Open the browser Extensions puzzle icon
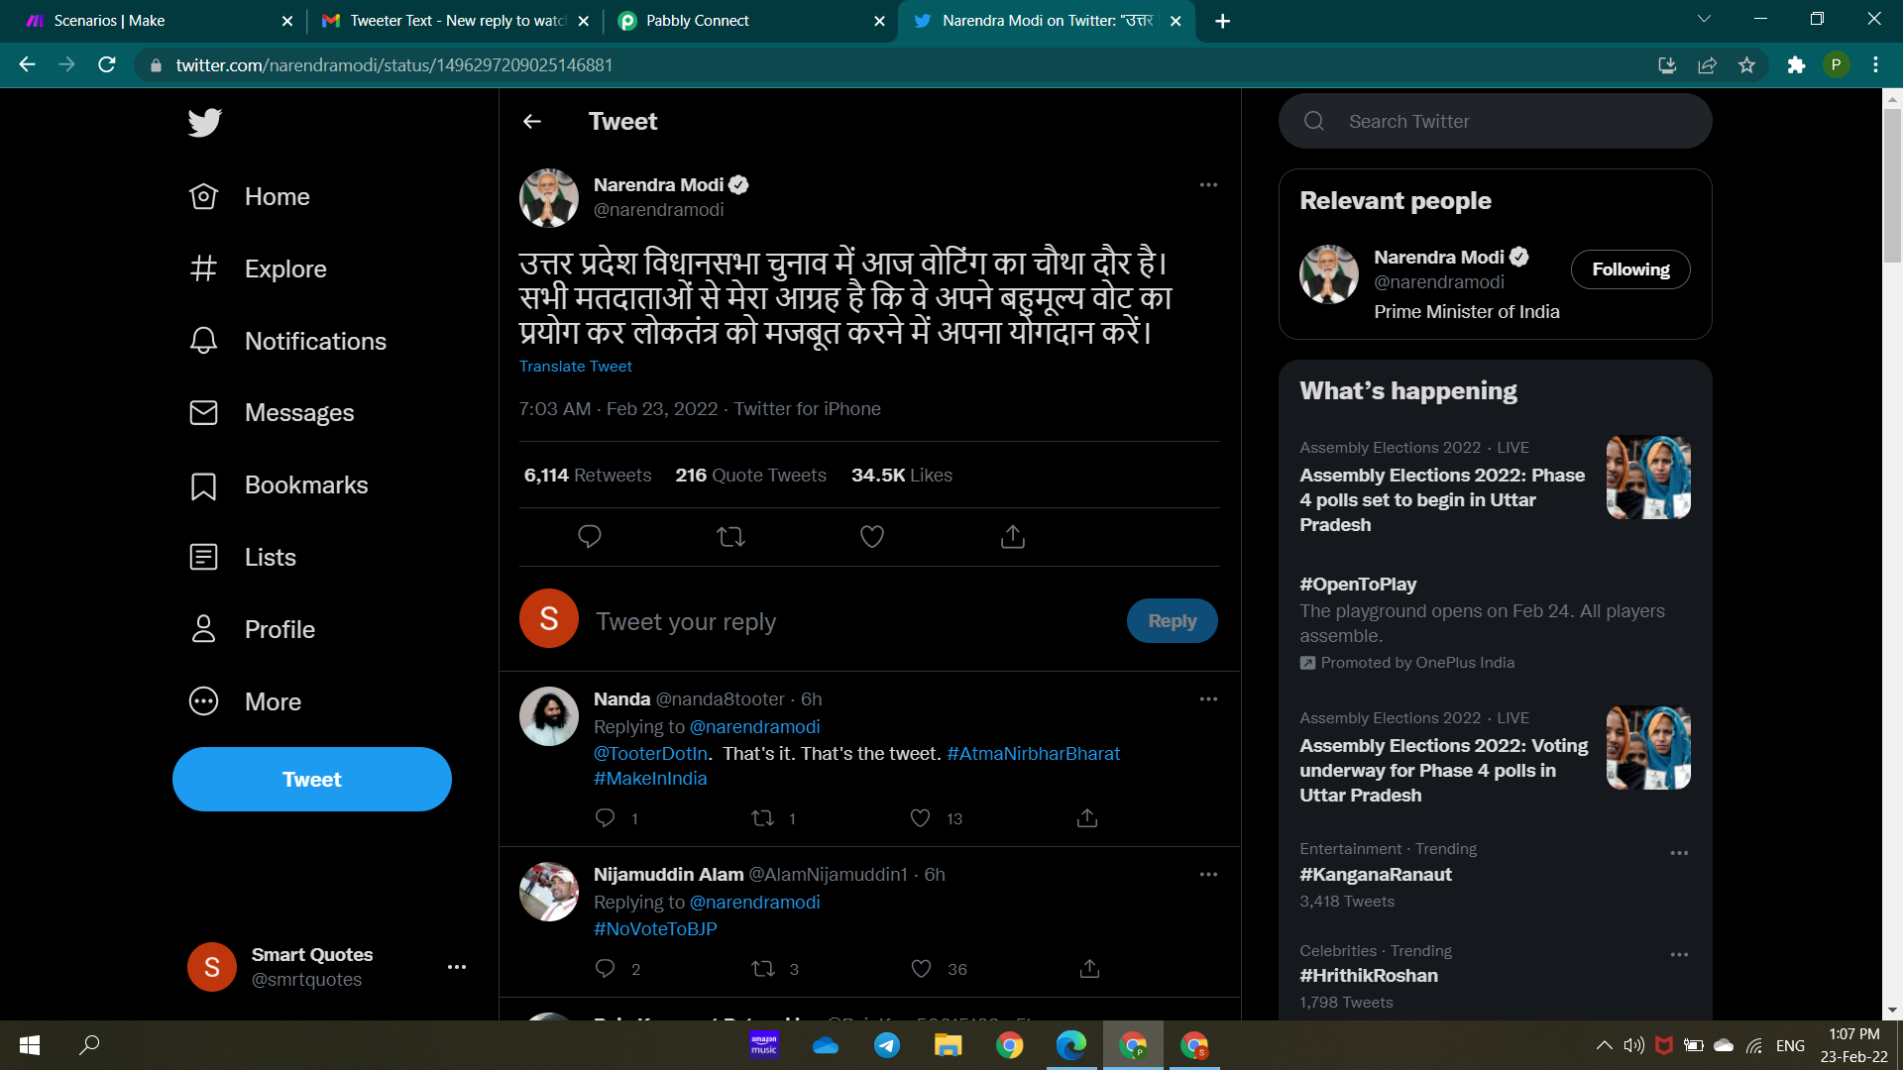1903x1070 pixels. [x=1796, y=64]
